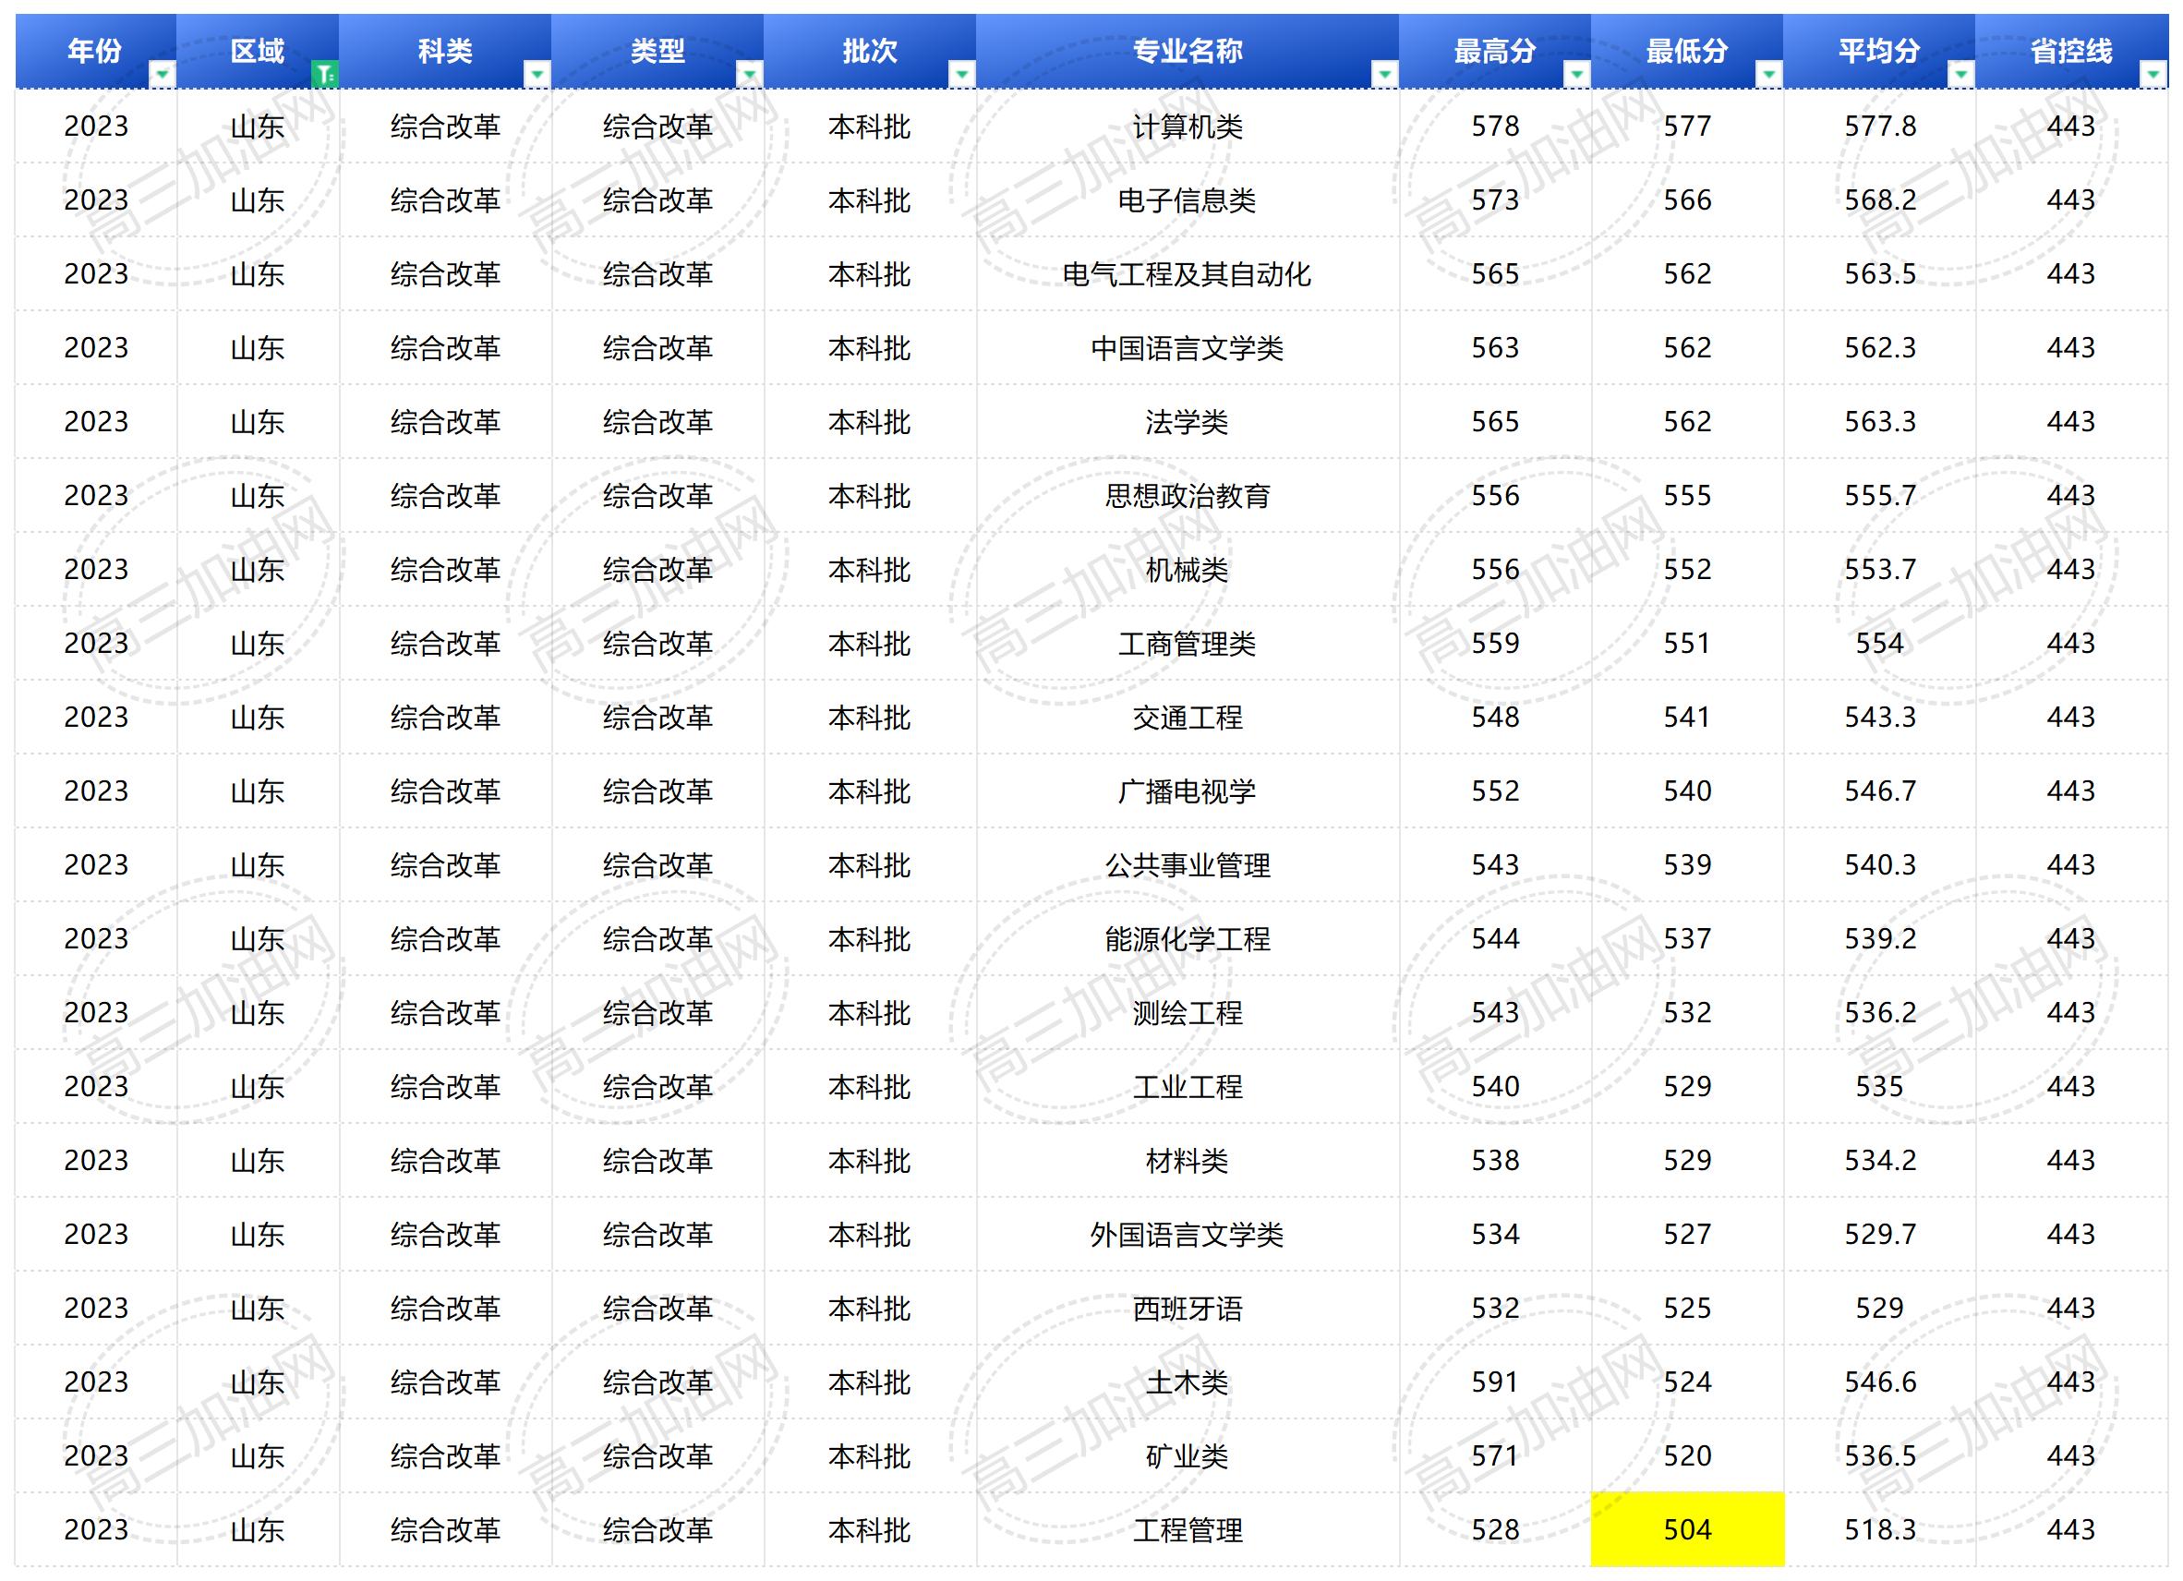The image size is (2183, 1581).
Task: Click the average score 577.8 cell
Action: tap(1880, 127)
